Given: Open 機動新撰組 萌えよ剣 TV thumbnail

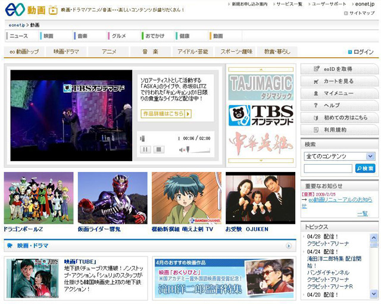Looking at the screenshot, I should pyautogui.click(x=186, y=198).
